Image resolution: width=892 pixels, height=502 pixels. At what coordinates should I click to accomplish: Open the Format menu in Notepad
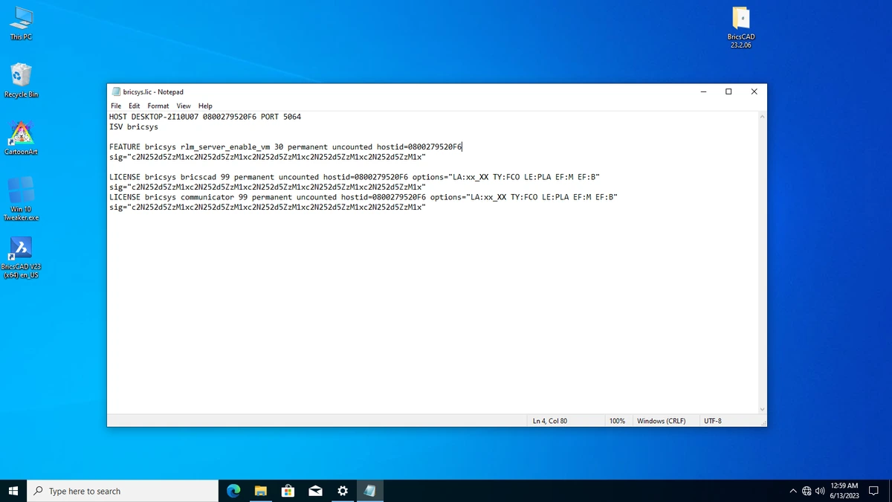pyautogui.click(x=158, y=106)
